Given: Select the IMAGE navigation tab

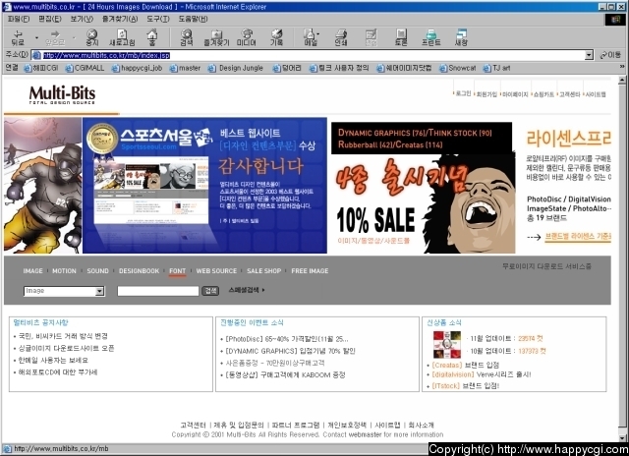Looking at the screenshot, I should tap(32, 271).
